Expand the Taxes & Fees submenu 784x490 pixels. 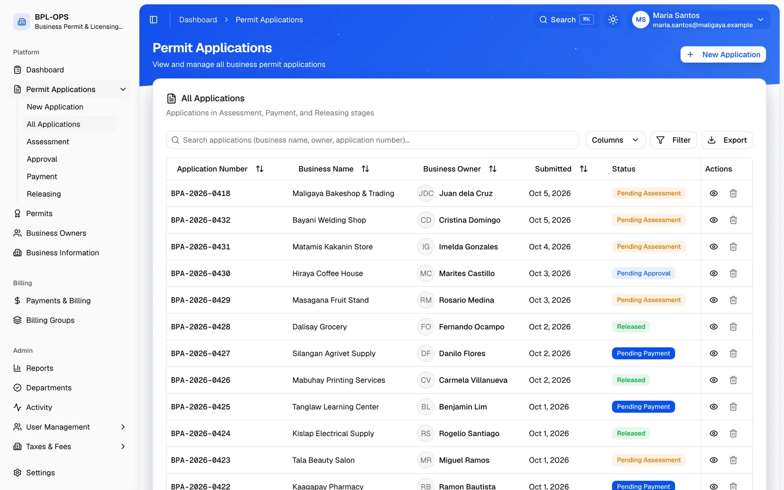click(x=123, y=446)
